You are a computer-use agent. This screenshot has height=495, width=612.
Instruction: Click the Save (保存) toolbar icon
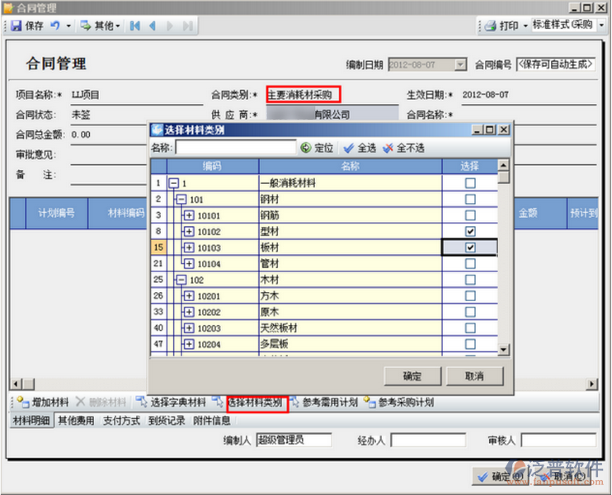point(16,26)
